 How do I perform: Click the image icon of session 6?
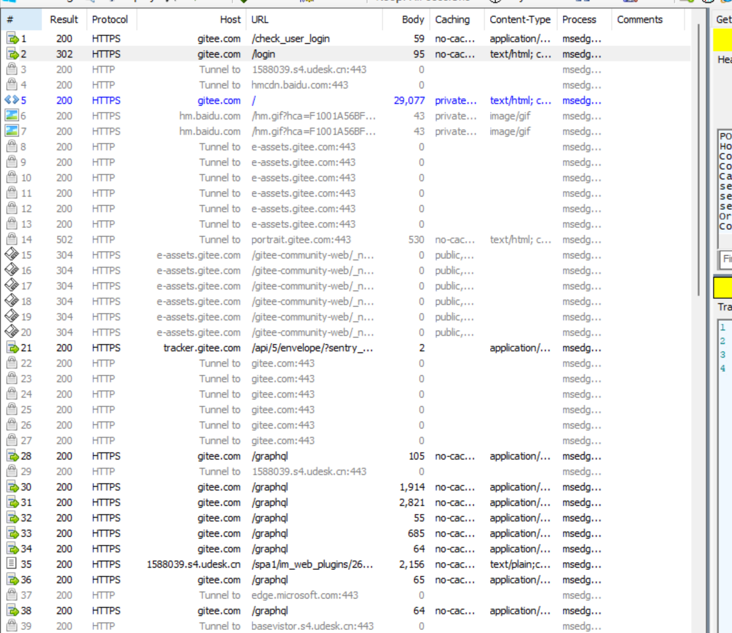[x=12, y=115]
